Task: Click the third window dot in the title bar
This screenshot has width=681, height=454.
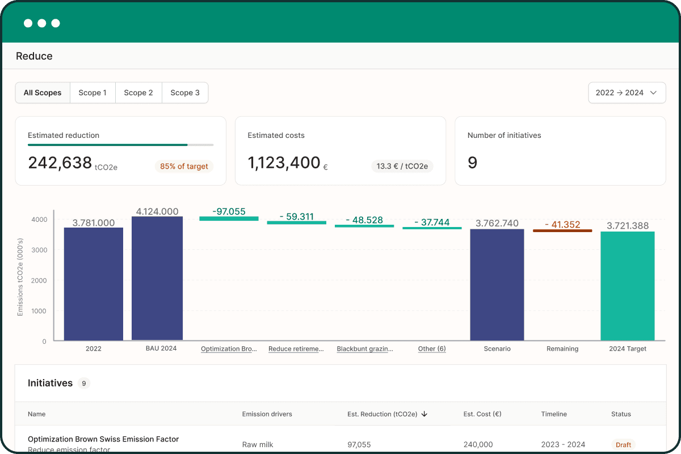Action: click(x=56, y=23)
